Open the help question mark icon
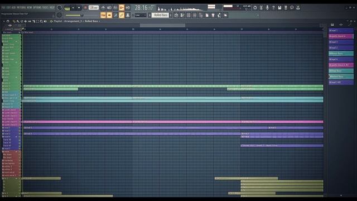The height and width of the screenshot is (201, 357). (273, 7)
